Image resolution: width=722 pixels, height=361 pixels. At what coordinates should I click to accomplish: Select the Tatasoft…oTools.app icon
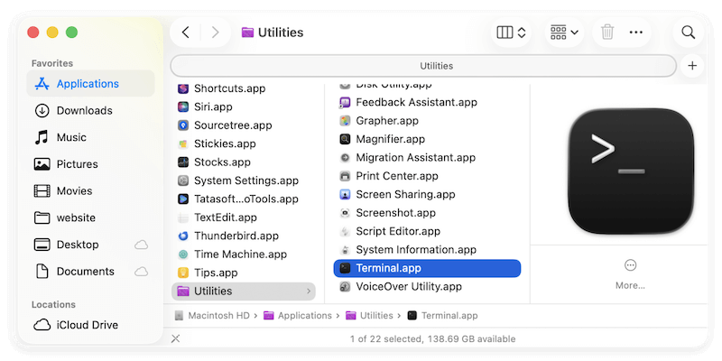pyautogui.click(x=183, y=199)
